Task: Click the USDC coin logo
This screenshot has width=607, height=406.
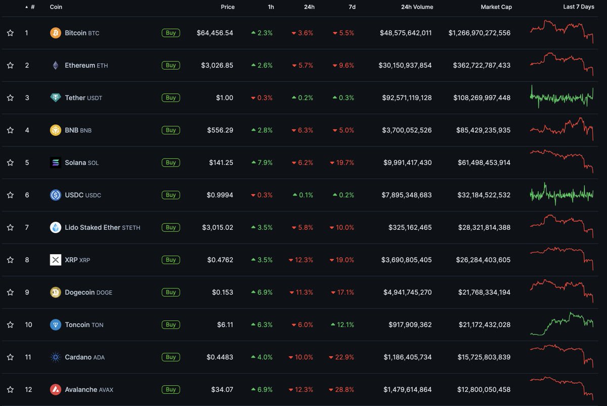Action: tap(56, 195)
